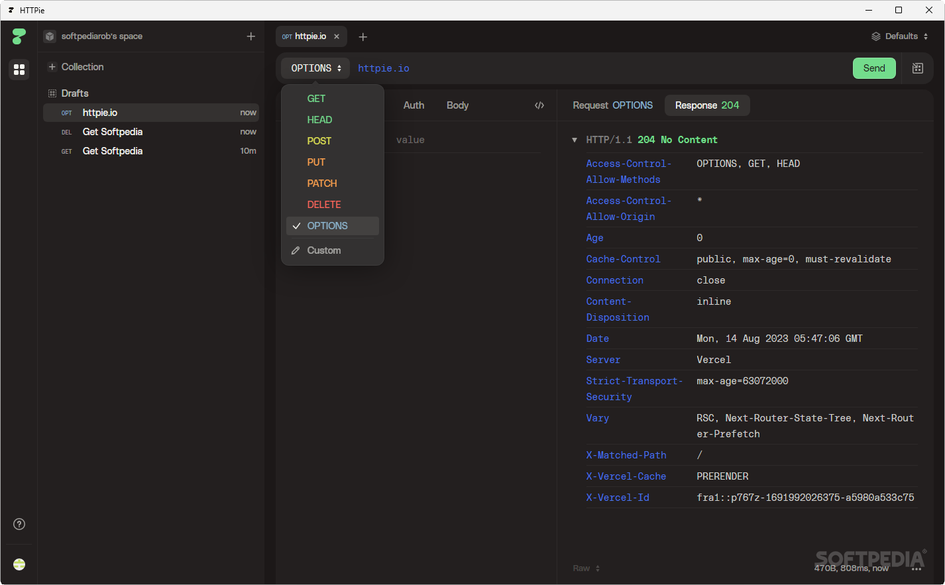Open the Raw view mode dropdown
945x585 pixels.
[586, 568]
